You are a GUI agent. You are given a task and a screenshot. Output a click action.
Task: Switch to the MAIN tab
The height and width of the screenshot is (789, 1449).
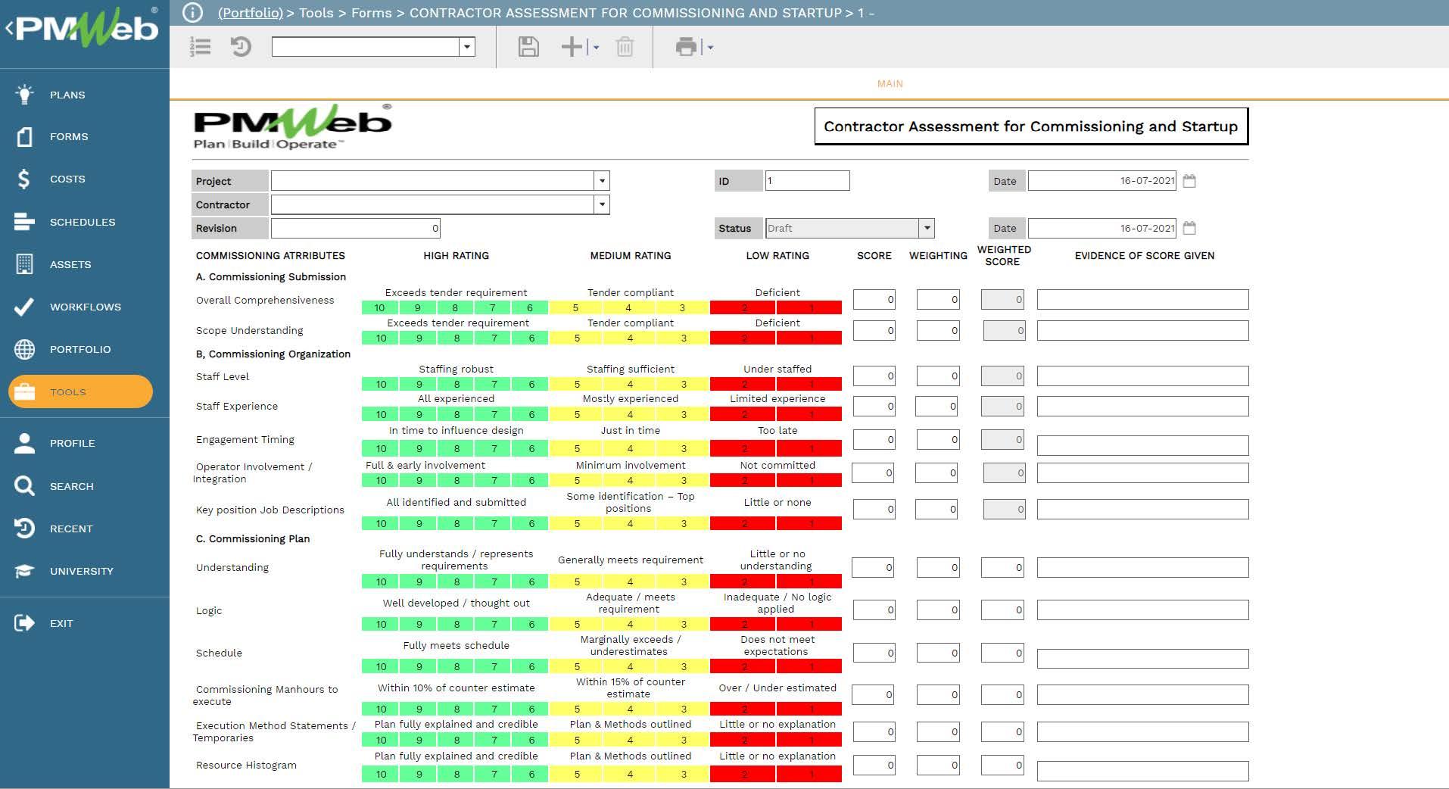coord(890,84)
